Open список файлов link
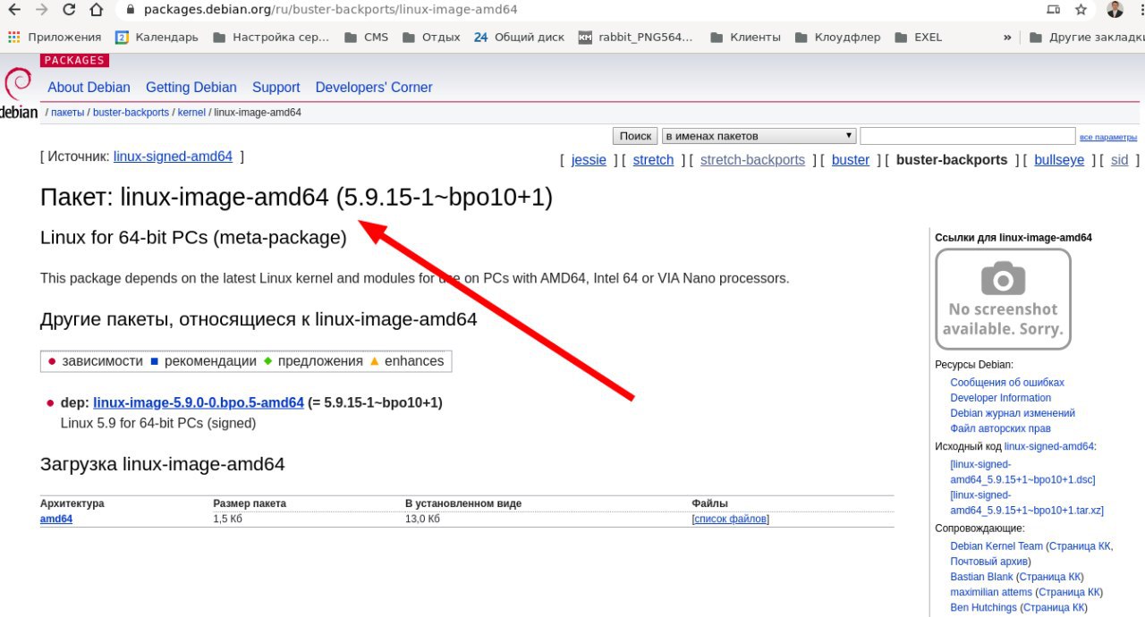 731,519
